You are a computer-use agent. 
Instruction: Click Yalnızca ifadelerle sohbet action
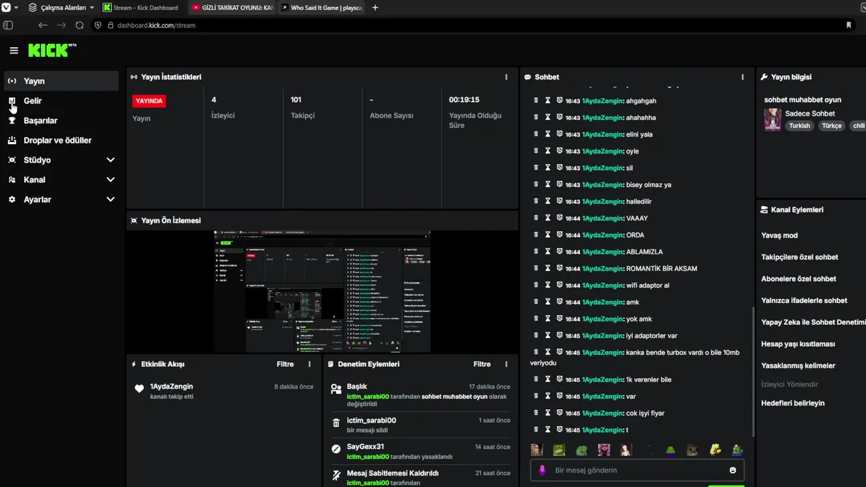tap(804, 300)
